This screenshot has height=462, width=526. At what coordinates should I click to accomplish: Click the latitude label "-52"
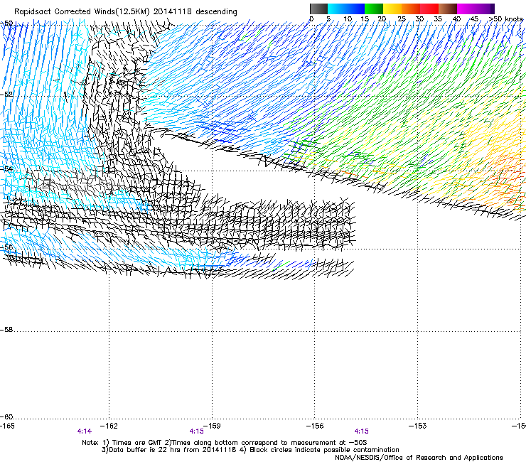6,95
